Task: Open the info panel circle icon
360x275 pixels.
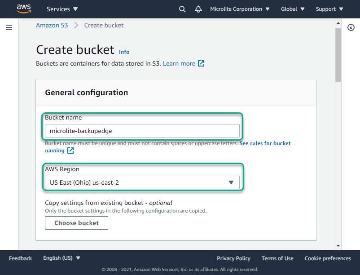Action: pyautogui.click(x=351, y=27)
